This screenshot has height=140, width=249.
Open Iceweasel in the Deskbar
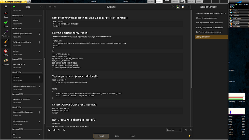click(239, 21)
